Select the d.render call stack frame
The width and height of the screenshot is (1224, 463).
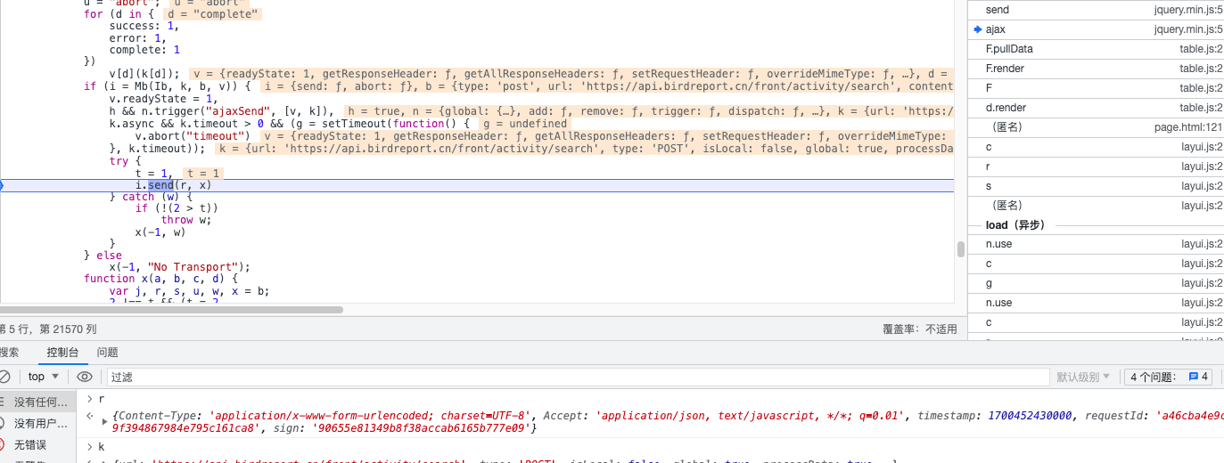(1007, 108)
